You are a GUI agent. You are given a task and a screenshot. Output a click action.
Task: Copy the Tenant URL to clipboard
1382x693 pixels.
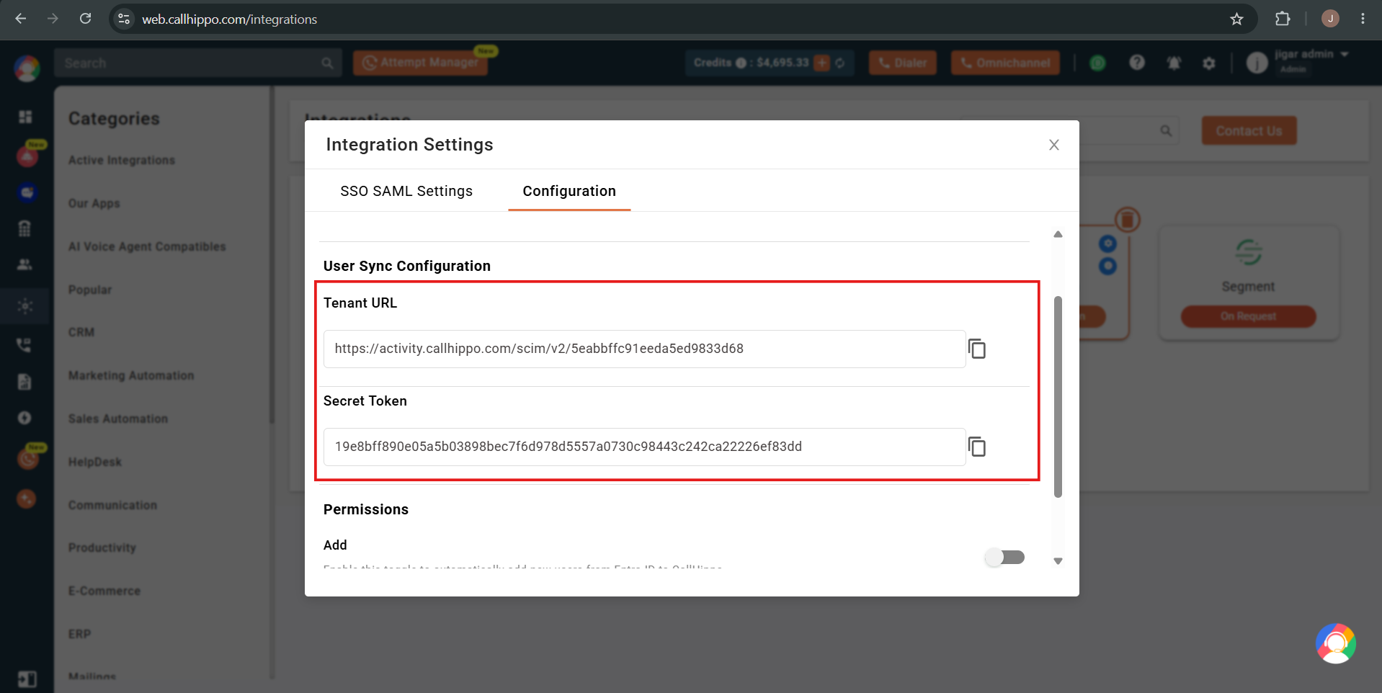(x=977, y=349)
